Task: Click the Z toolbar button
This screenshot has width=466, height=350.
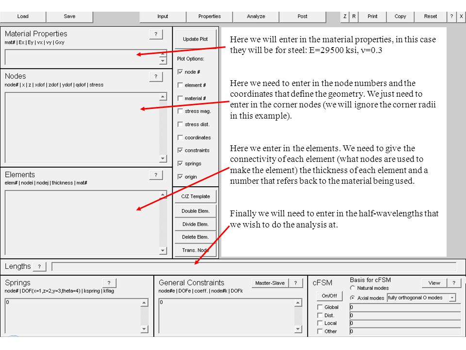Action: [345, 17]
